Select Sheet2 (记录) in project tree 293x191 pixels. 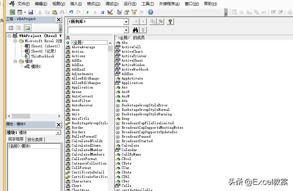click(43, 51)
